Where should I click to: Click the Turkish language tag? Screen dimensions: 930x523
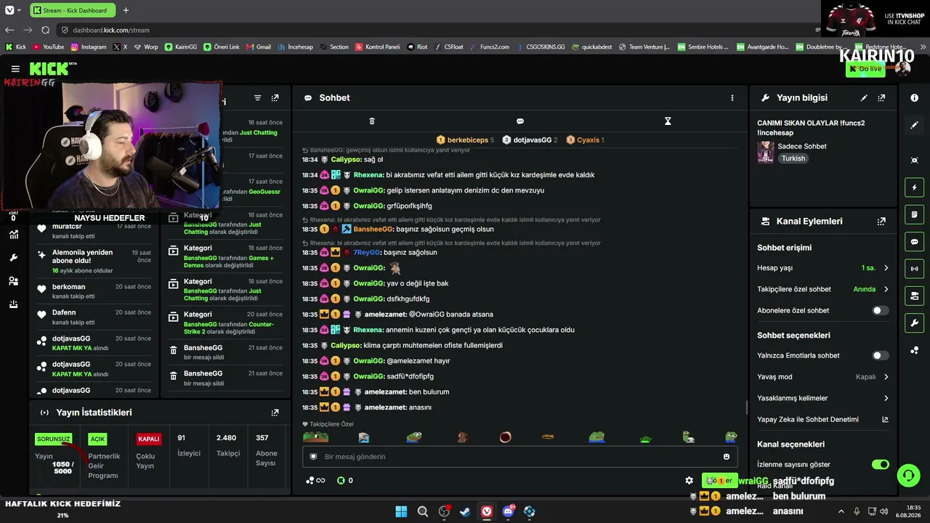click(x=793, y=158)
